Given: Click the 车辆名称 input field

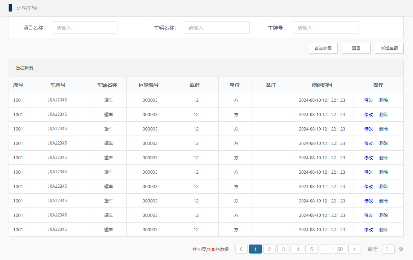Looking at the screenshot, I should (x=217, y=28).
